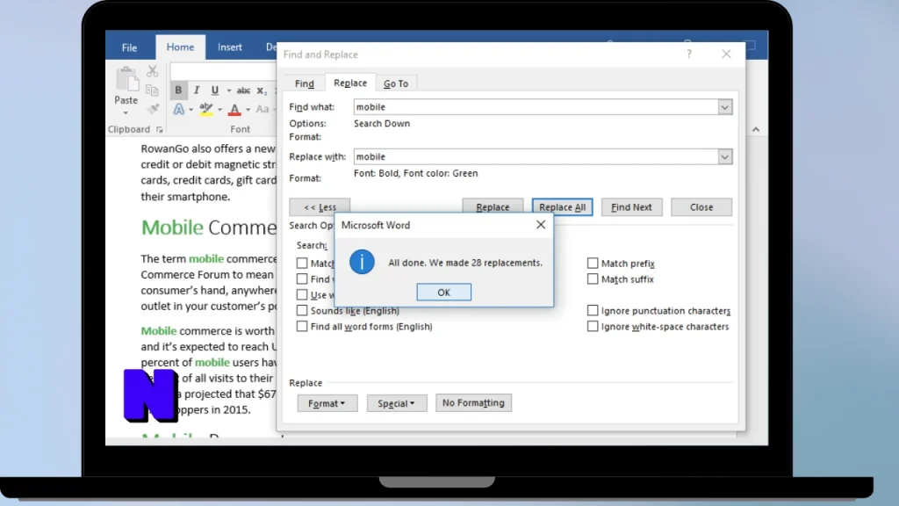
Task: Enable the Match prefix checkbox
Action: (x=593, y=264)
